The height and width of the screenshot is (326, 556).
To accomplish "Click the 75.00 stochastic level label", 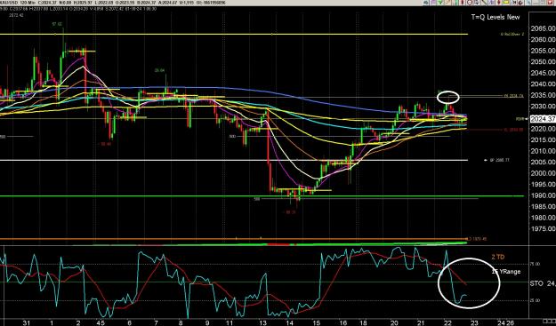I will (x=536, y=264).
